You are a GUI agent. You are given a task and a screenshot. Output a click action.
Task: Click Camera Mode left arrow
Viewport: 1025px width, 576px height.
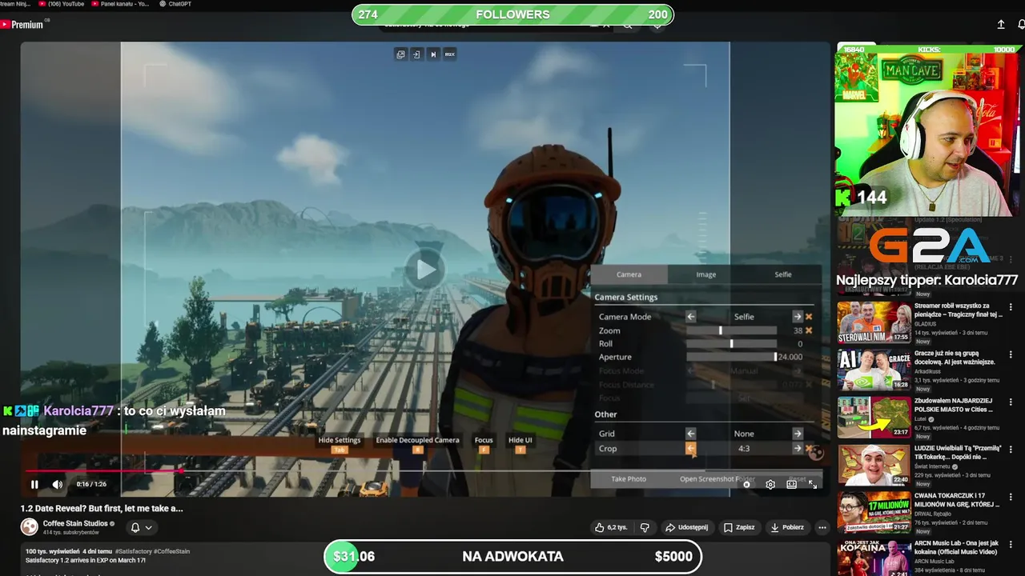[x=690, y=317]
